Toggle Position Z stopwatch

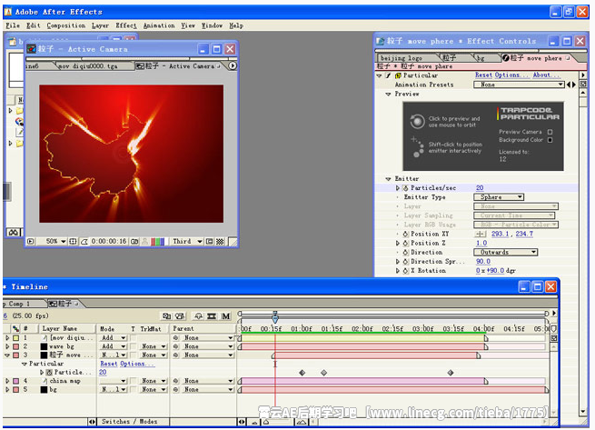pos(405,243)
